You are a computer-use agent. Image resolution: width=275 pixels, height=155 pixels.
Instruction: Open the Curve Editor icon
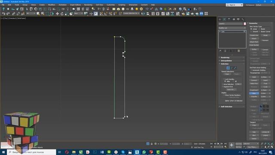point(168,14)
